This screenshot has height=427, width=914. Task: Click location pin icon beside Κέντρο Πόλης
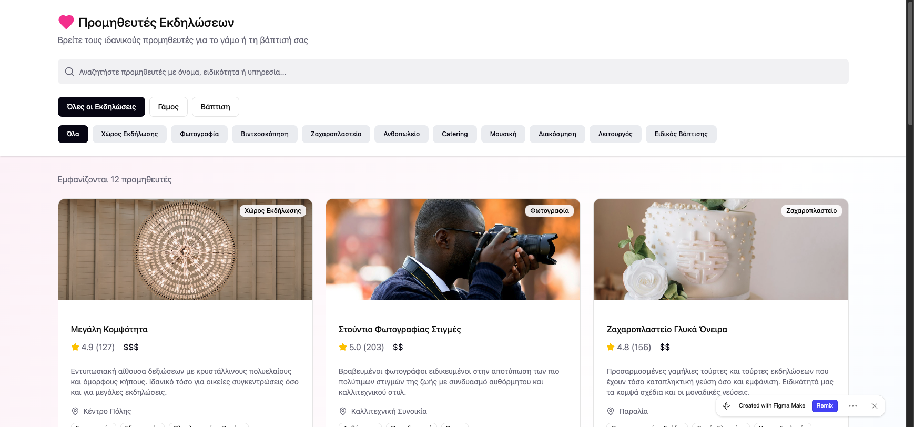(x=75, y=411)
